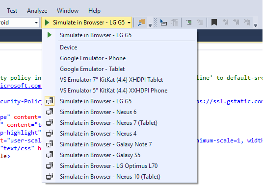Go to the next bookmark

(x=236, y=22)
